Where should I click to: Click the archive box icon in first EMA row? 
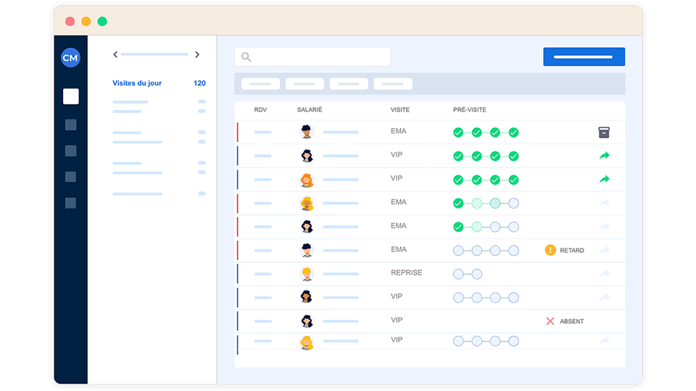pyautogui.click(x=604, y=132)
